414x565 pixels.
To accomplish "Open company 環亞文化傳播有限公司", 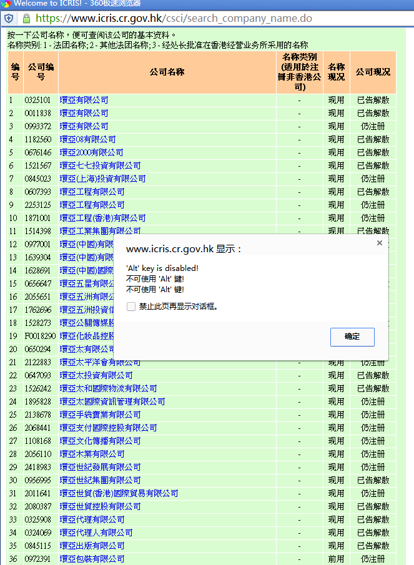I will click(100, 441).
